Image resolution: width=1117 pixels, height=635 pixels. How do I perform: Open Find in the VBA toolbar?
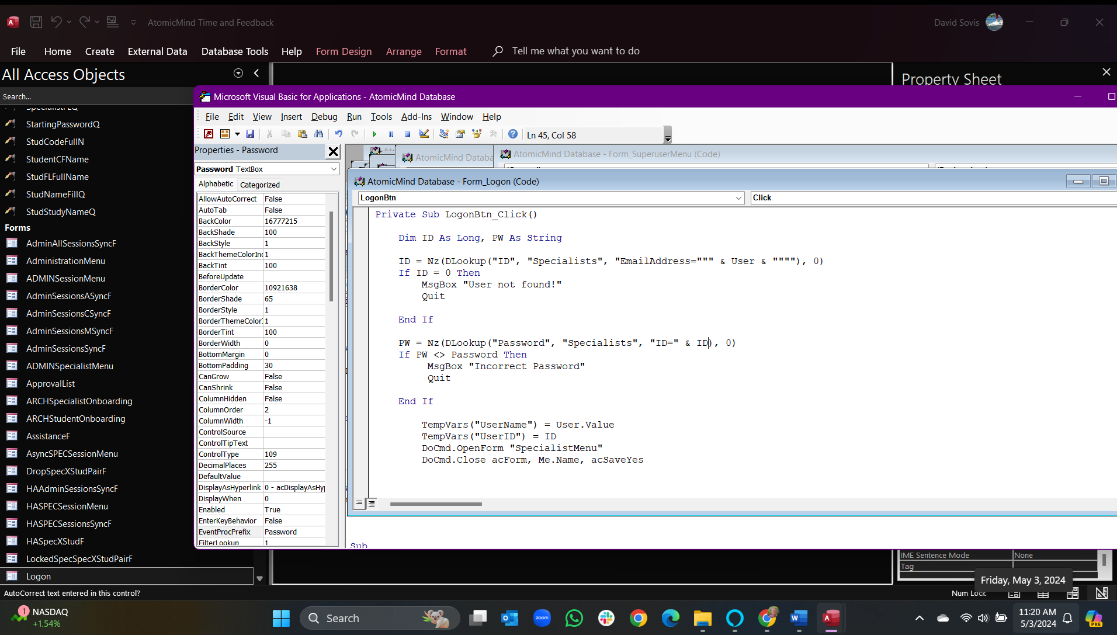pyautogui.click(x=319, y=134)
